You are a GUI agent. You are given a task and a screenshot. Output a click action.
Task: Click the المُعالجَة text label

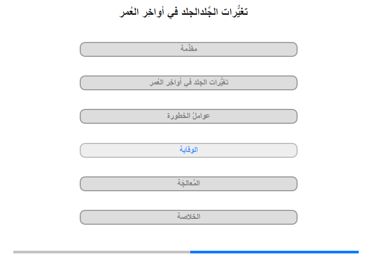coord(189,184)
